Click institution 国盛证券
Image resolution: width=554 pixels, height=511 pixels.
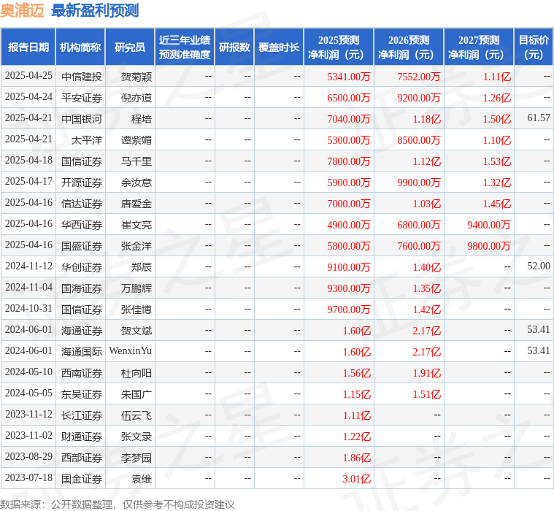point(82,246)
